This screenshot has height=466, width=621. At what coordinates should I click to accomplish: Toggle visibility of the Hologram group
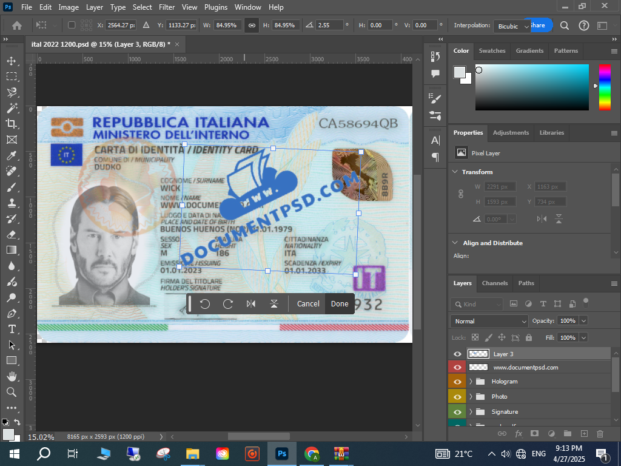click(x=457, y=382)
